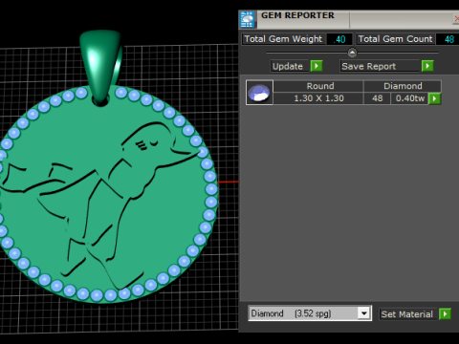The height and width of the screenshot is (344, 459).
Task: Select the round gem thumbnail
Action: click(259, 93)
